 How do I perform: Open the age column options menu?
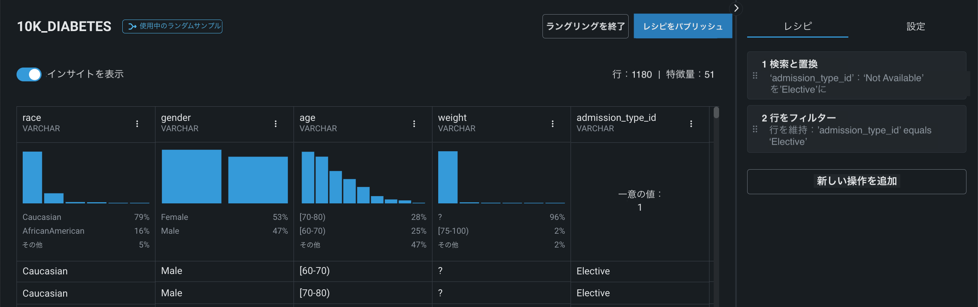coord(414,124)
